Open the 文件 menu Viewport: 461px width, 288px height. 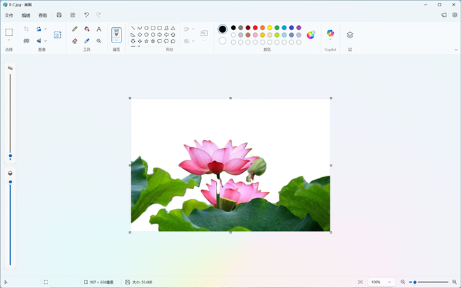point(9,15)
